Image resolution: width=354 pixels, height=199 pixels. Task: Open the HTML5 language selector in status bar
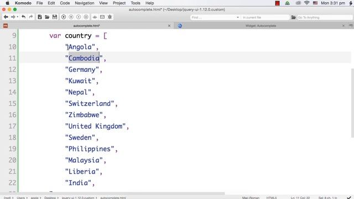pos(272,198)
